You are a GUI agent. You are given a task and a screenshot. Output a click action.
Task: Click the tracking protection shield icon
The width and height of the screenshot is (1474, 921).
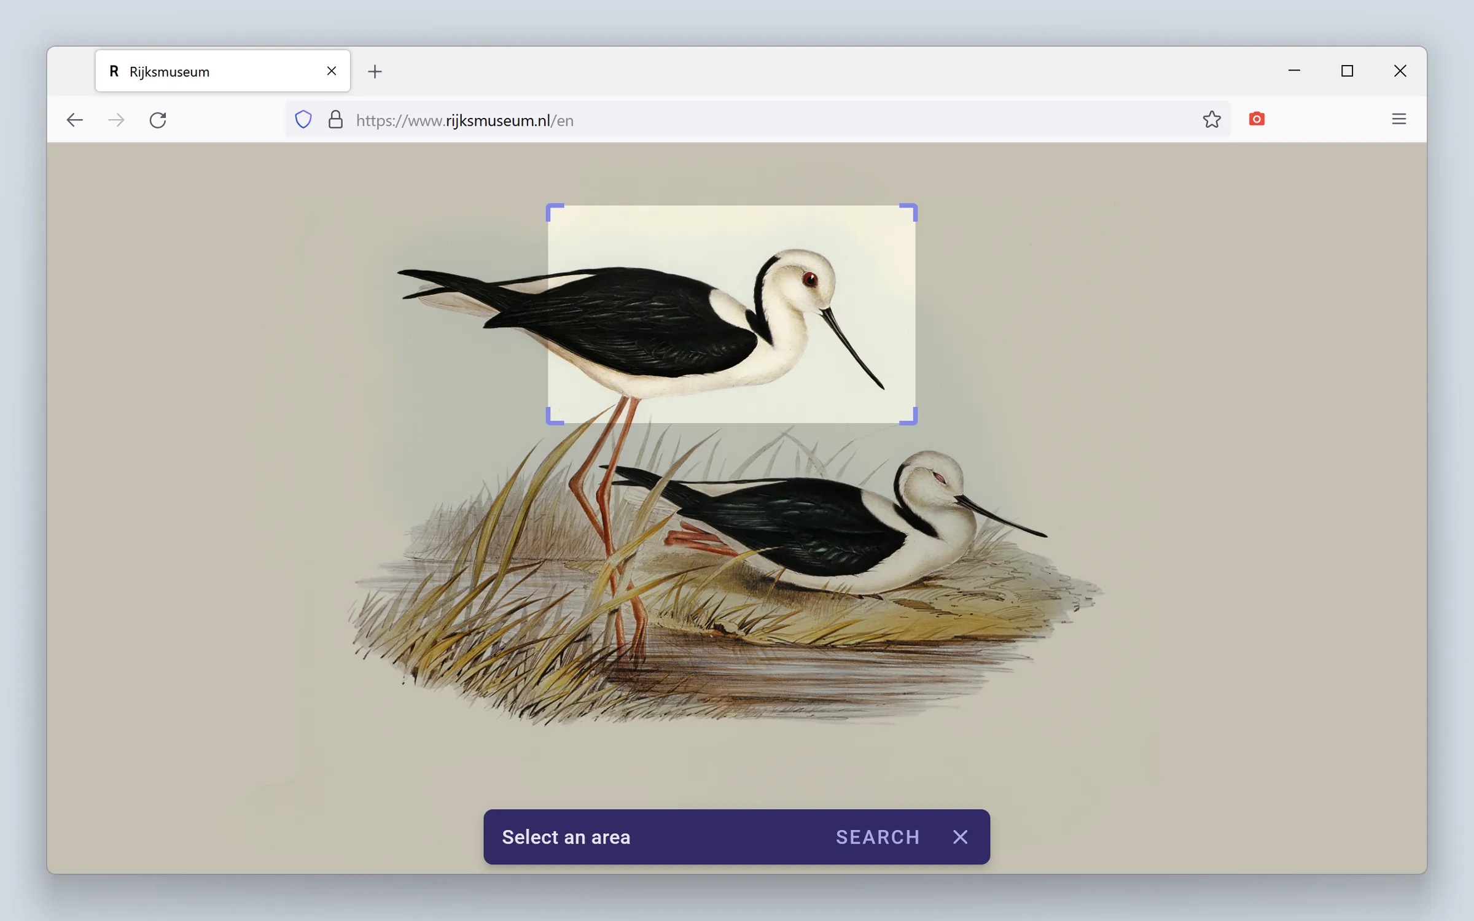[303, 119]
